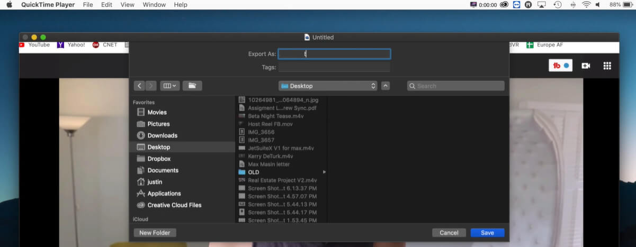Click the Export As text field
The image size is (636, 247).
pos(334,54)
